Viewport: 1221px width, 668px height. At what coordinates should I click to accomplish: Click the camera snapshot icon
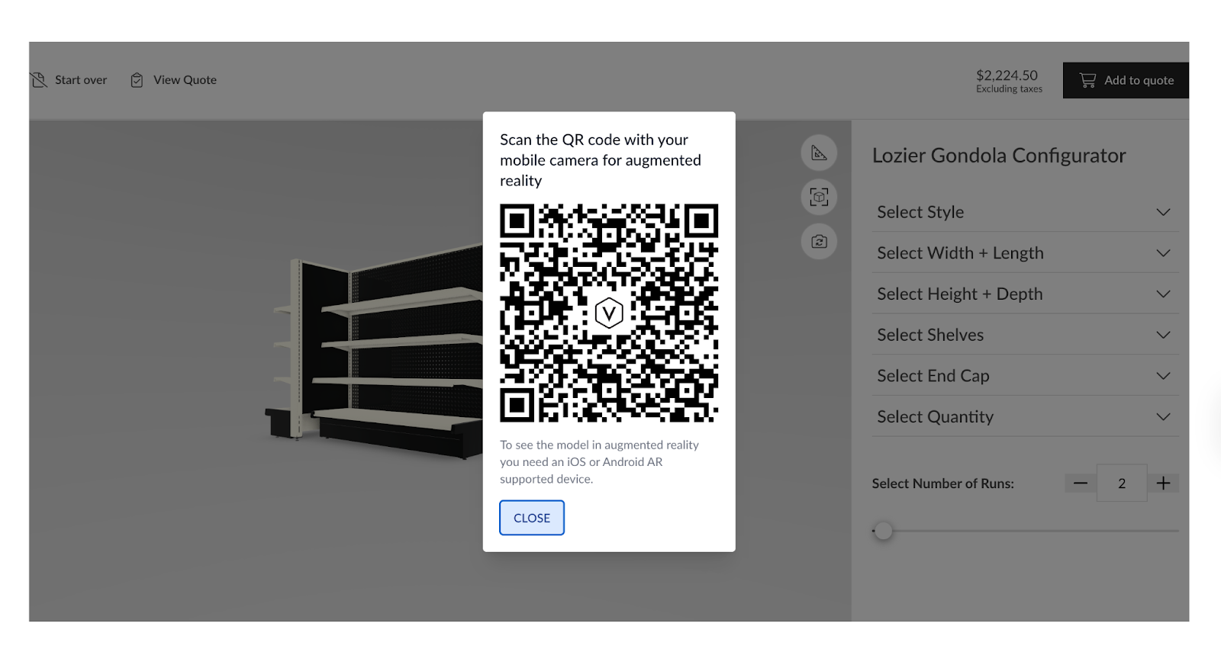click(819, 242)
